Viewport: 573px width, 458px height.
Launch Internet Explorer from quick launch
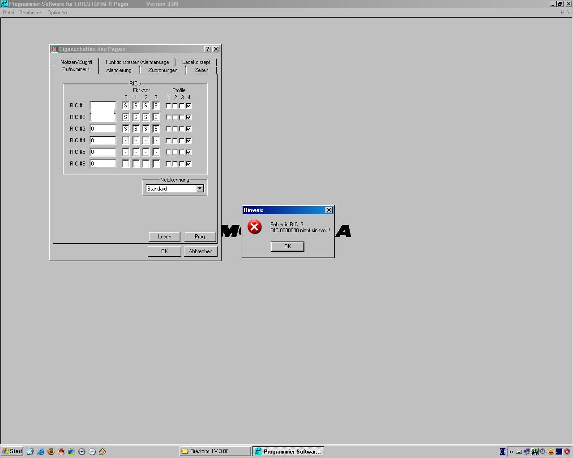tap(40, 452)
